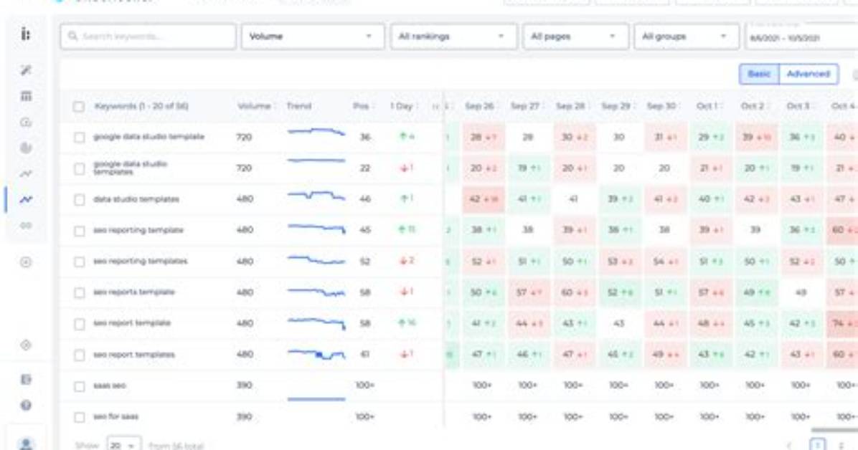Switch to Basic view tab
Image resolution: width=858 pixels, height=450 pixels.
(x=759, y=74)
